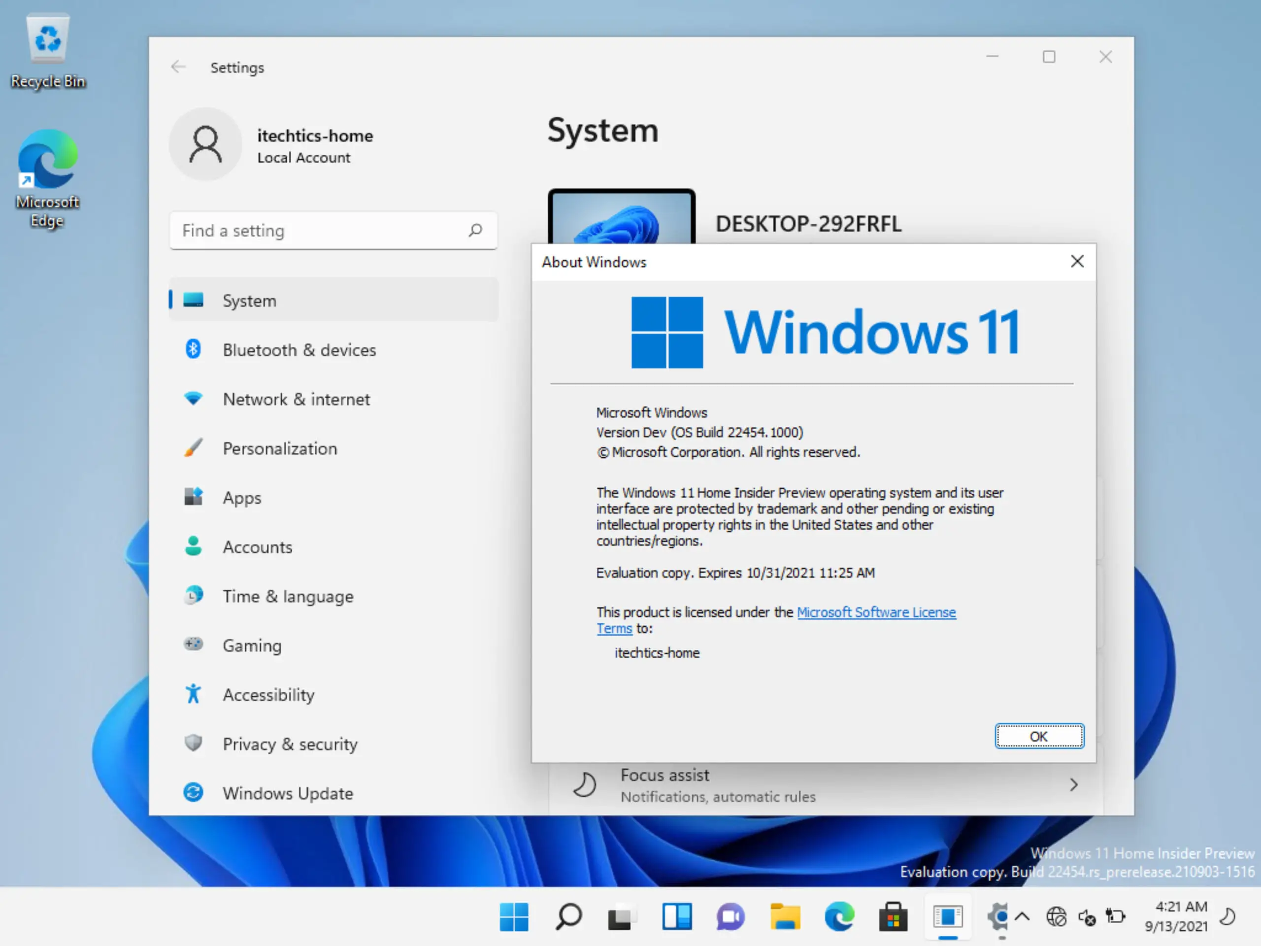Maximize the Settings window
Viewport: 1261px width, 946px height.
(1049, 57)
